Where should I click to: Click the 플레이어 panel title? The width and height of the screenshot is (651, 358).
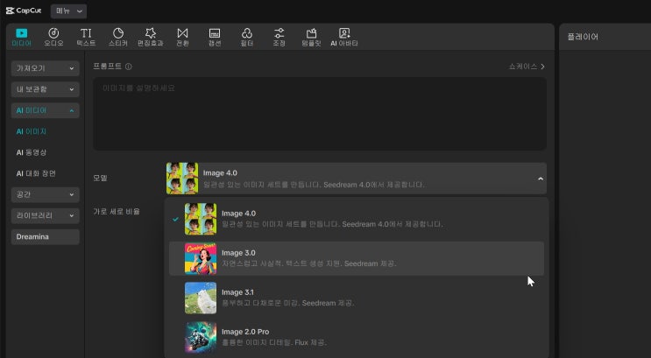point(583,37)
